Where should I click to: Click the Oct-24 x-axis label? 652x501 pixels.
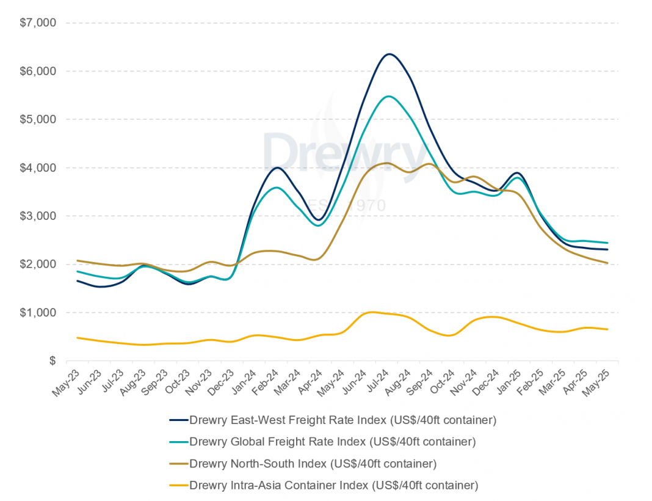click(443, 382)
